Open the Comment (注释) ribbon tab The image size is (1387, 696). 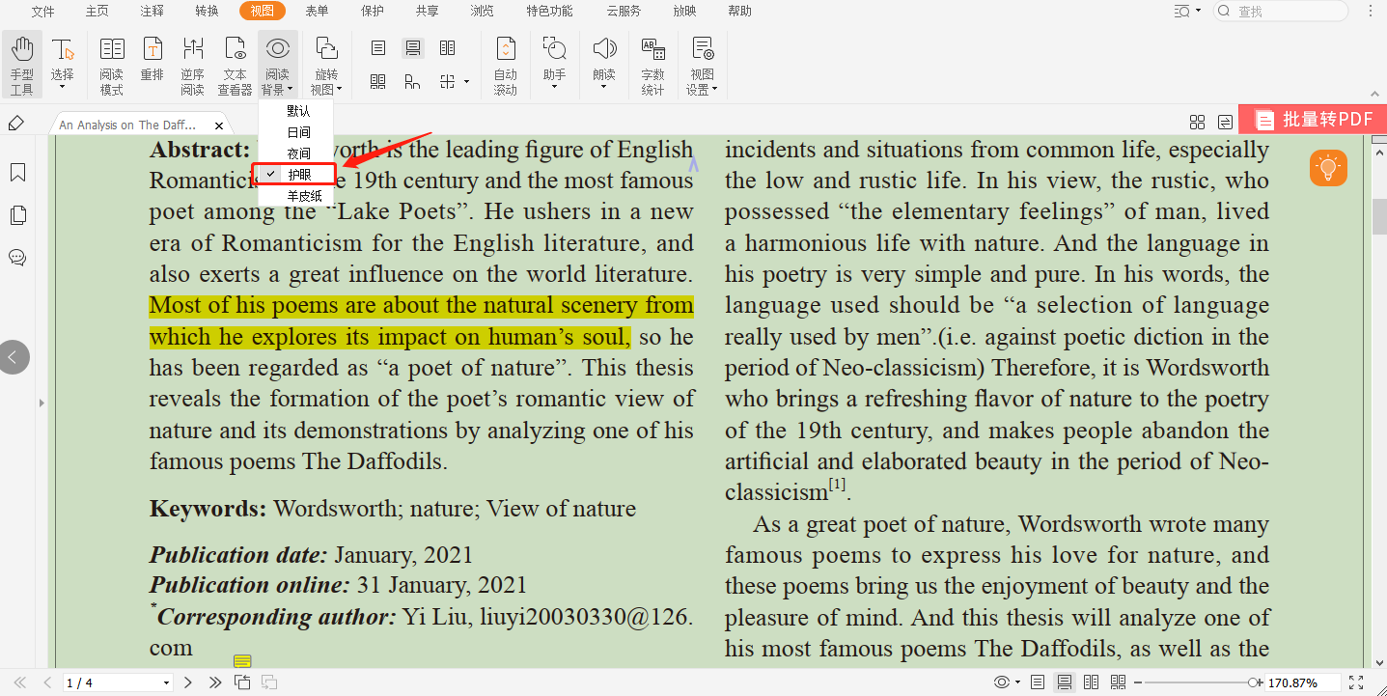tap(152, 12)
